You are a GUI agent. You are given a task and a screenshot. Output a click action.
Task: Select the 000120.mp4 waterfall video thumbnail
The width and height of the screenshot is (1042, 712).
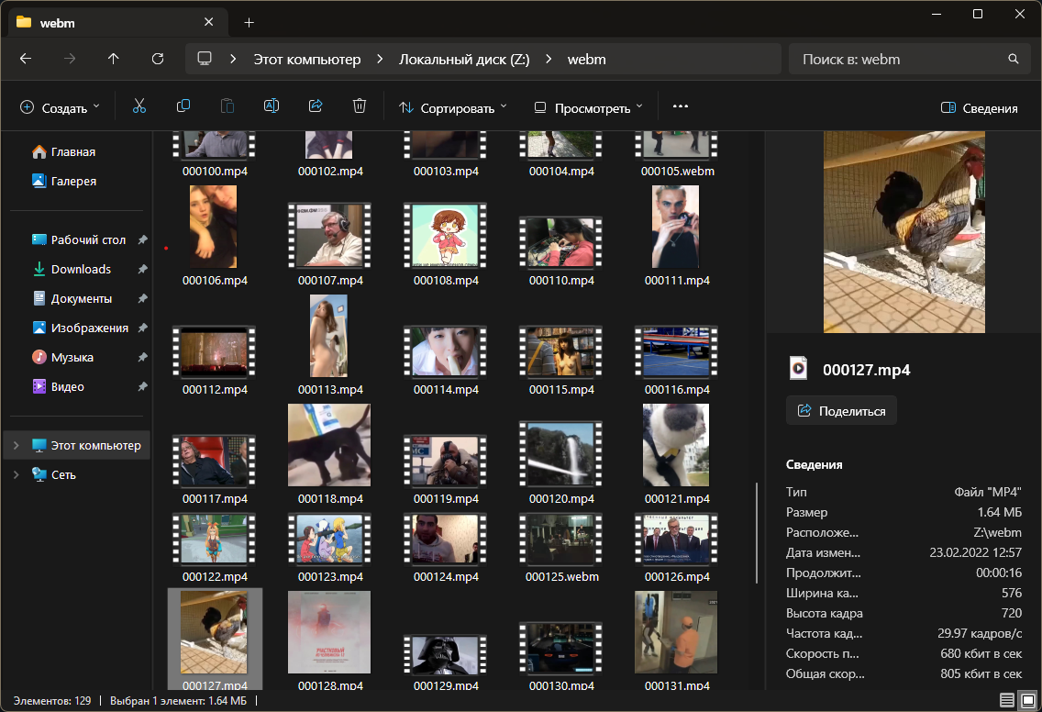(x=561, y=455)
